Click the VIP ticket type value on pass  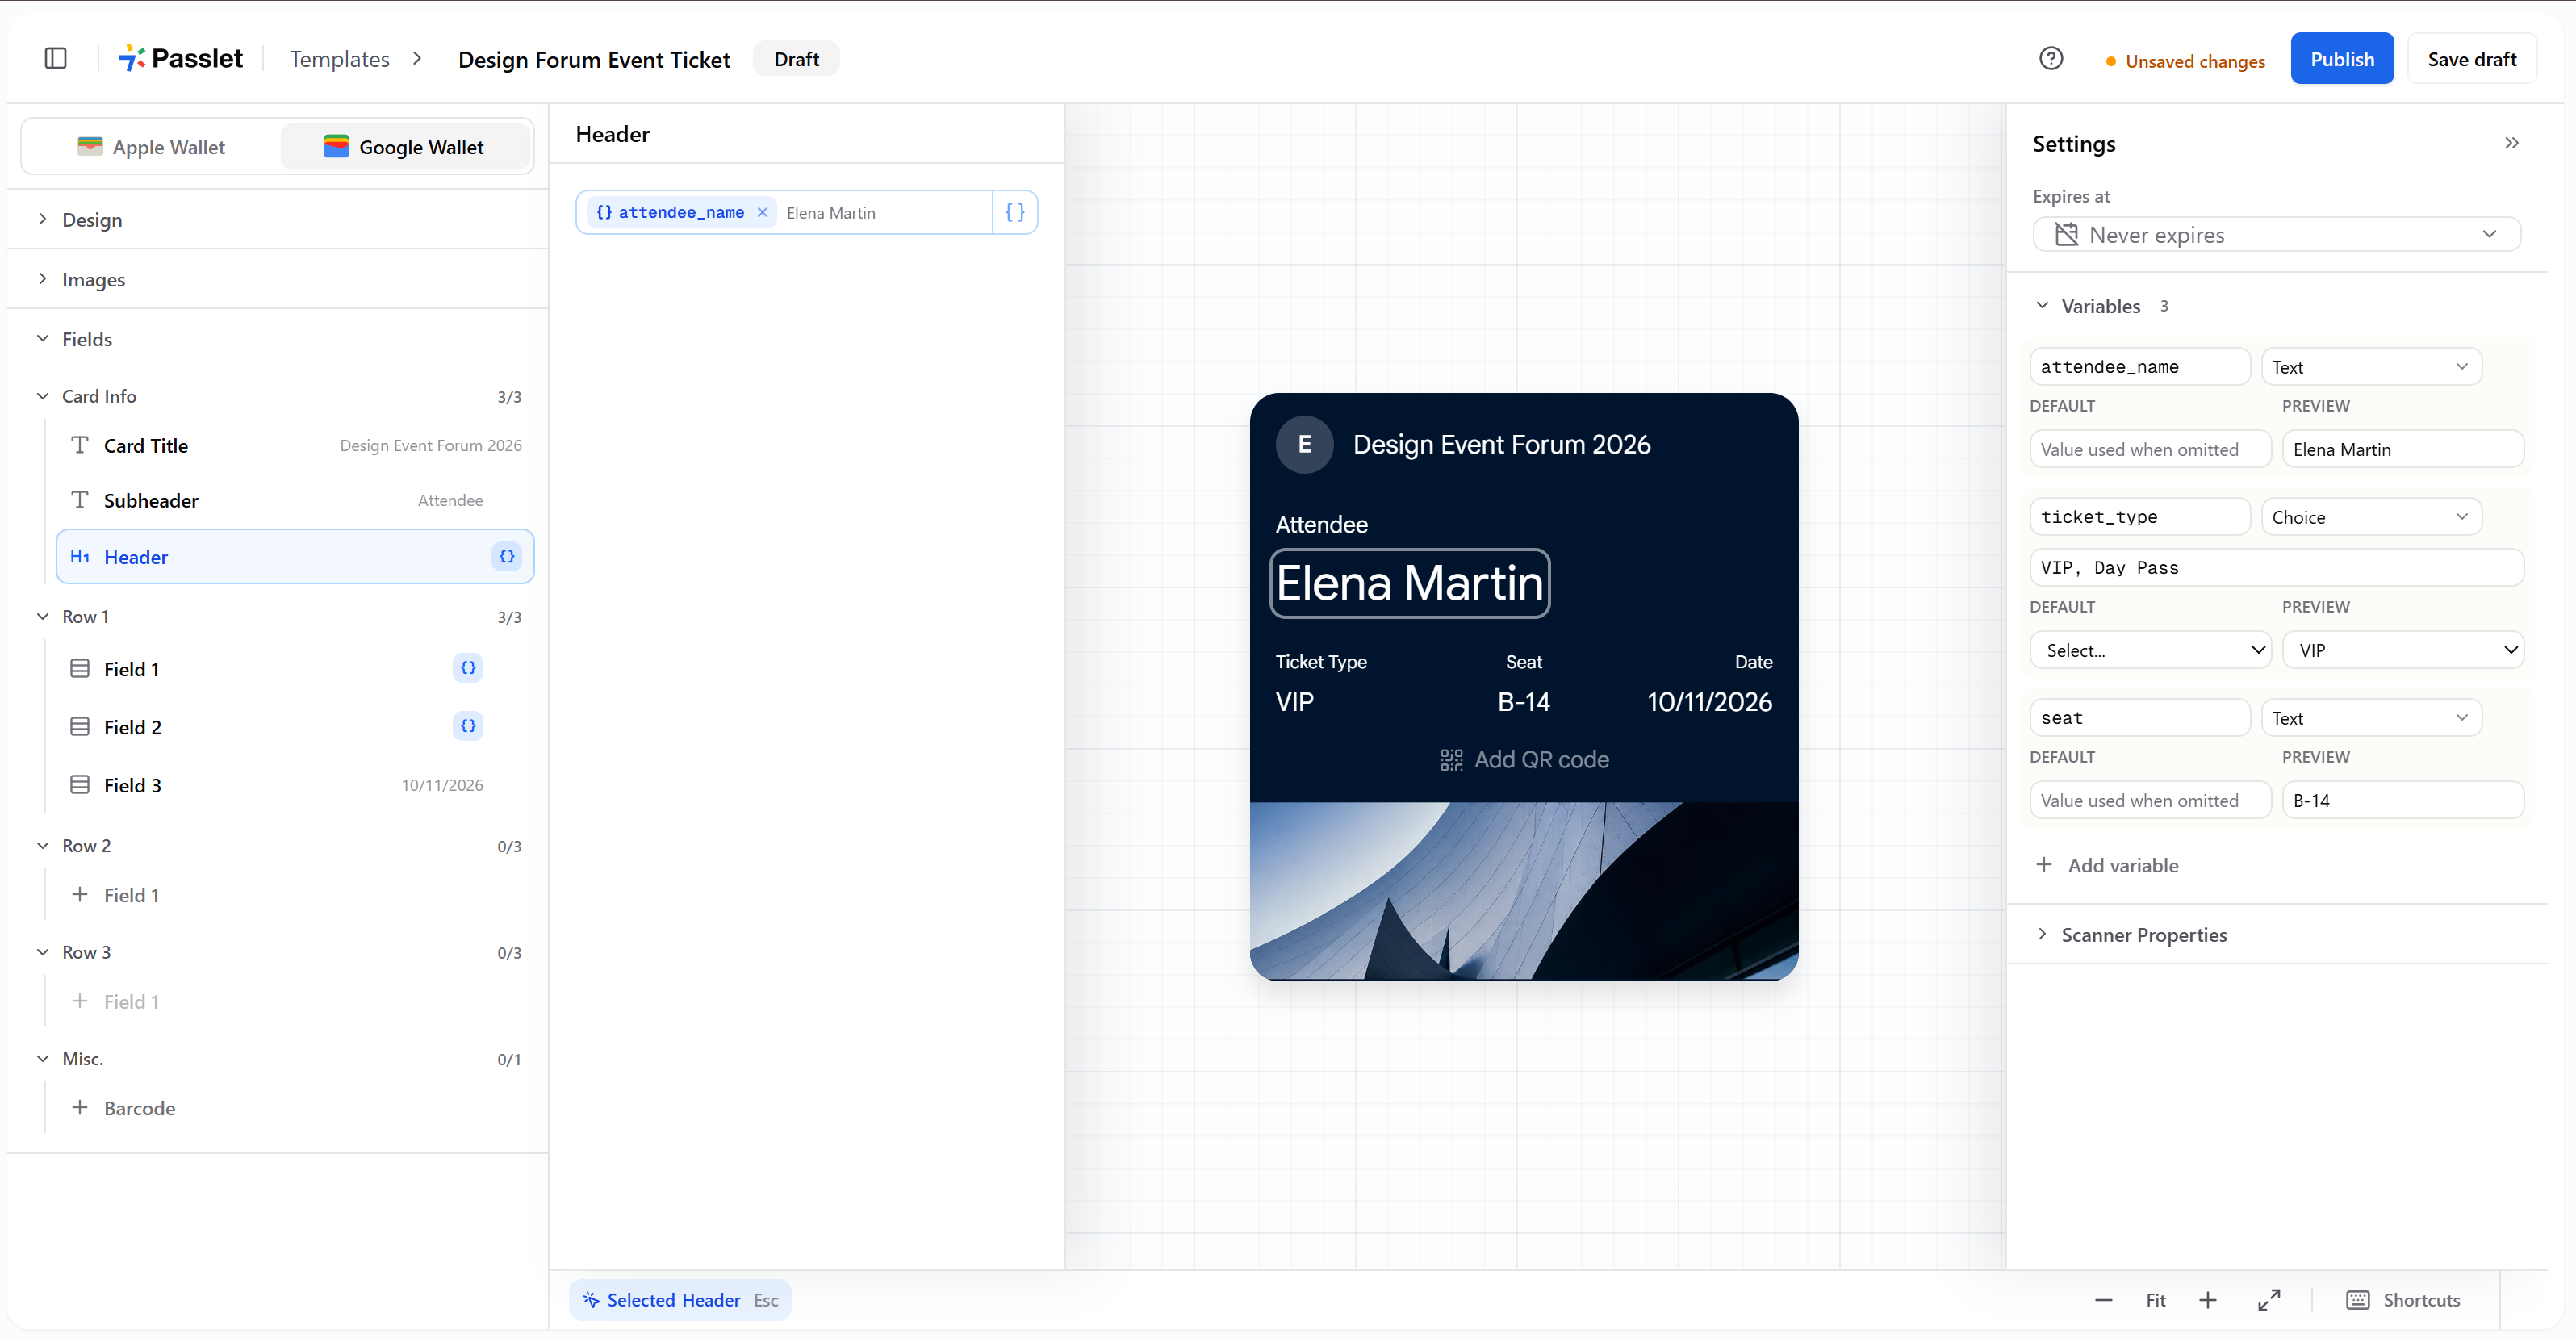(x=1295, y=702)
